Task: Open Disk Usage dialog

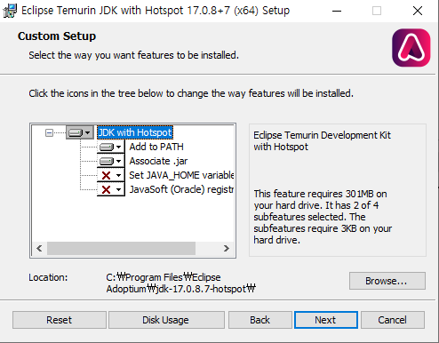Action: pyautogui.click(x=166, y=320)
